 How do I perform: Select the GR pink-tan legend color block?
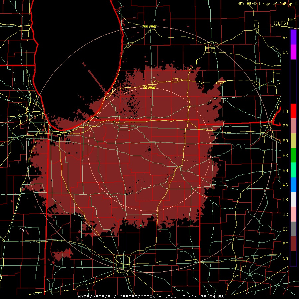pos(293,126)
